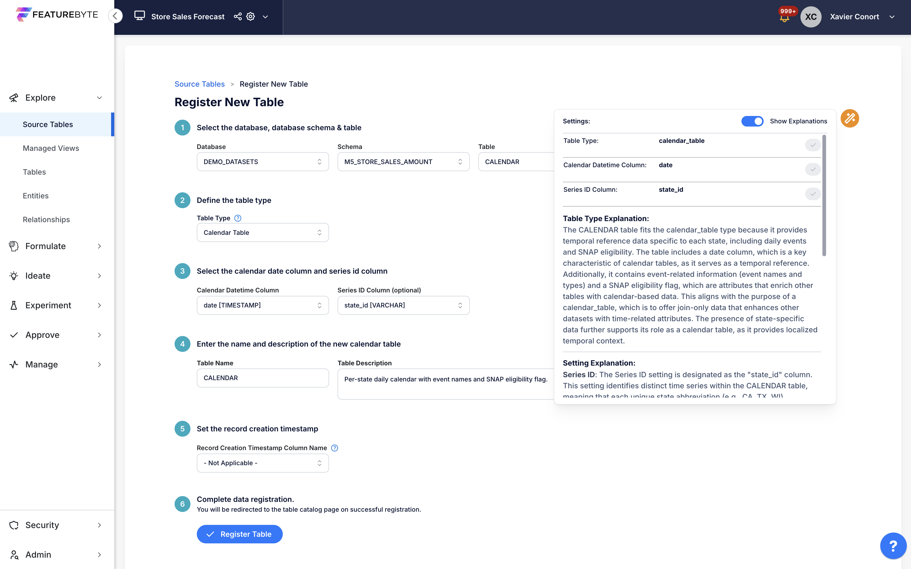Click the Table Type help icon
Screen dimensions: 911x569
[x=238, y=218]
